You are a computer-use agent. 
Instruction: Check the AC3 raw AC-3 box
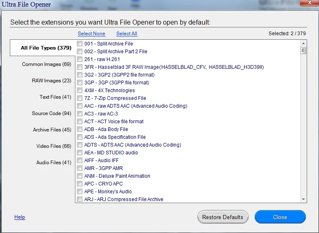click(79, 114)
